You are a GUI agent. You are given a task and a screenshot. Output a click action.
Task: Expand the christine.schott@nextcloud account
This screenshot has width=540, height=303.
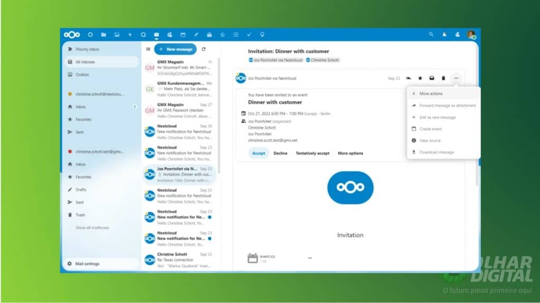pos(102,94)
